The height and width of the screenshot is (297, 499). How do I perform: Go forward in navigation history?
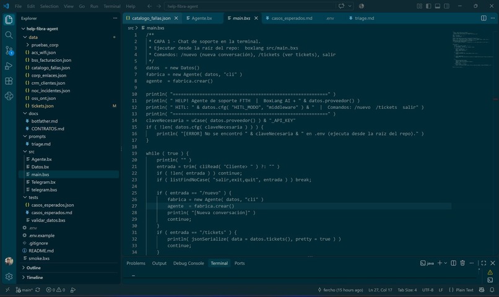point(158,6)
